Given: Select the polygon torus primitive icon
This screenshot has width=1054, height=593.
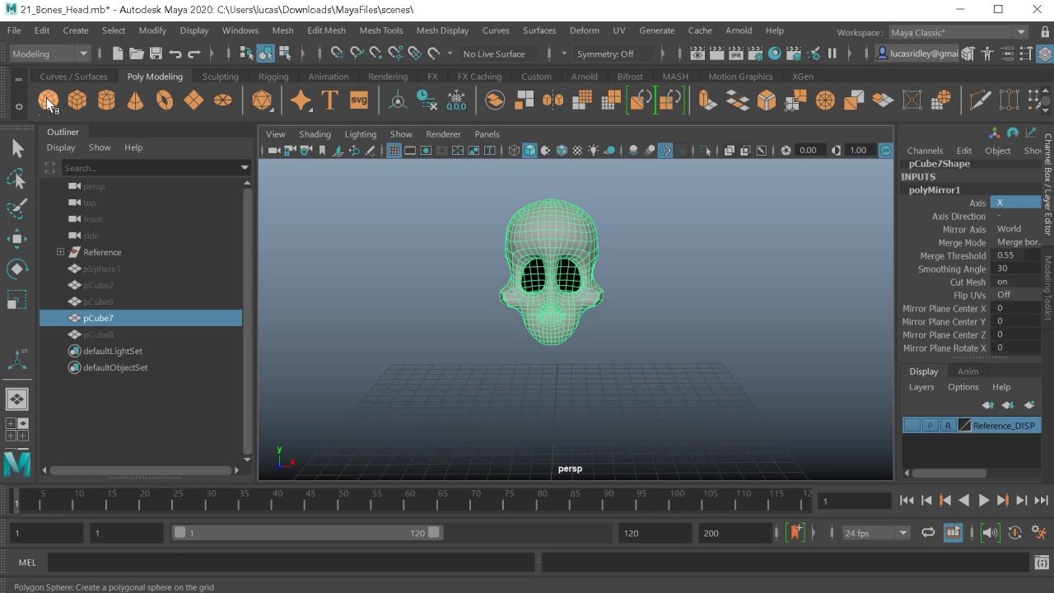Looking at the screenshot, I should click(x=165, y=100).
